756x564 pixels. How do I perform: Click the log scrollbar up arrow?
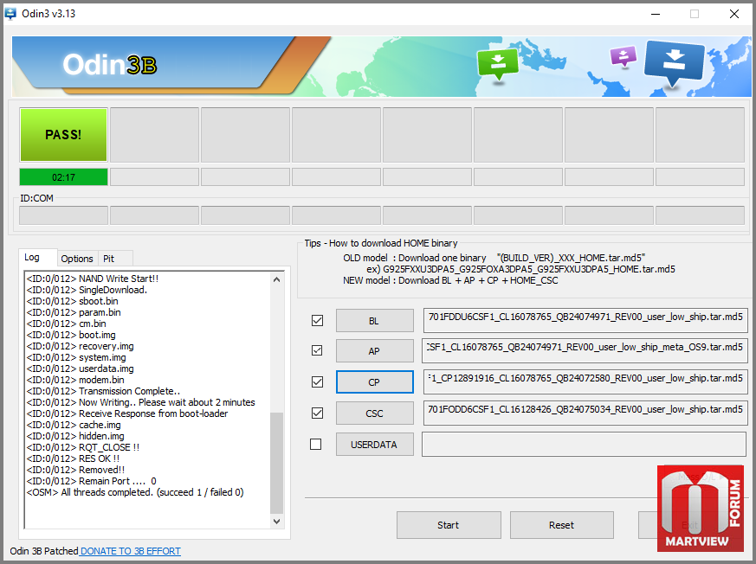tap(277, 279)
